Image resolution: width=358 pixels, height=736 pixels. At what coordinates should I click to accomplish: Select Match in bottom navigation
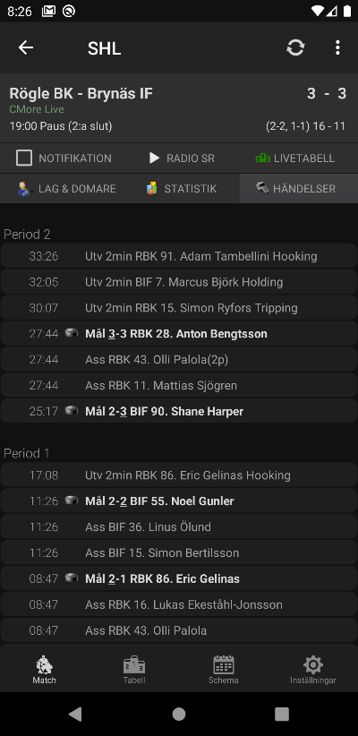coord(44,670)
